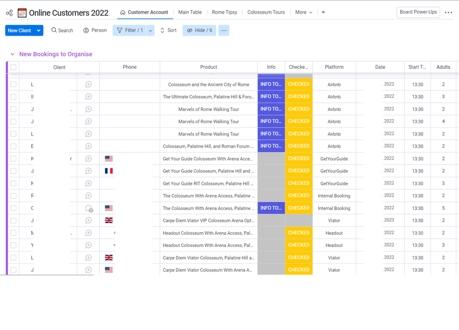
Task: Check the first Colosseum and Ancient City row
Action: [14, 85]
